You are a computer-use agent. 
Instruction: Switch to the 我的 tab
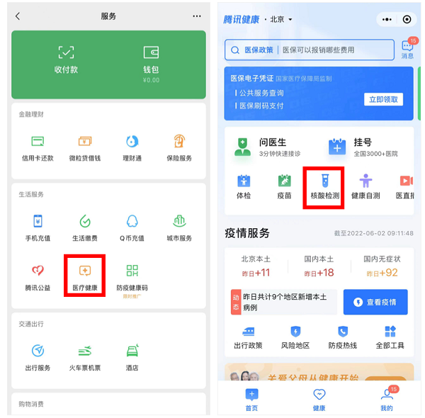[x=387, y=400]
